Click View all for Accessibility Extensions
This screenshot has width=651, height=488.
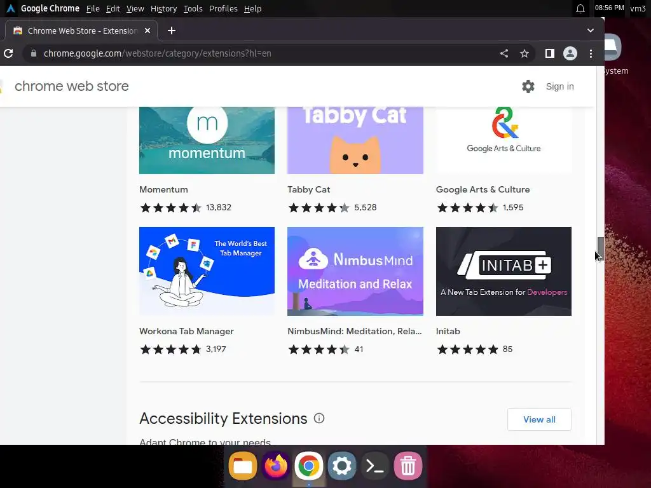pos(539,419)
